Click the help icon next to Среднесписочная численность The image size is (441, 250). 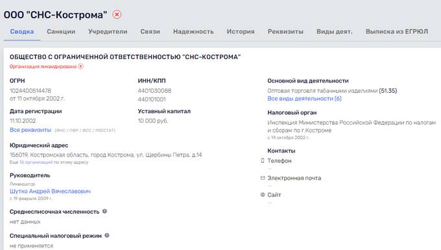click(x=104, y=211)
